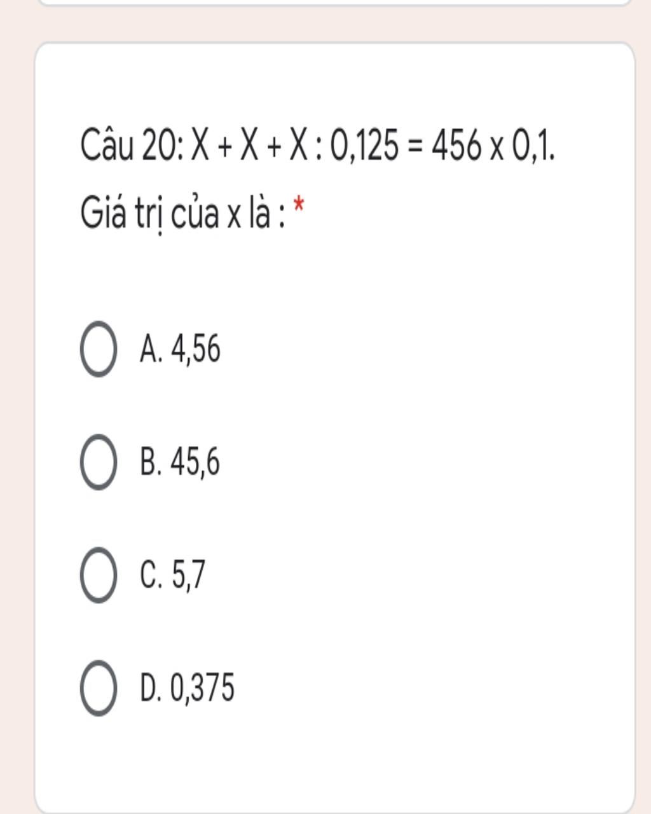Click the answer label 'A. 4,56'
The width and height of the screenshot is (651, 814).
point(180,350)
